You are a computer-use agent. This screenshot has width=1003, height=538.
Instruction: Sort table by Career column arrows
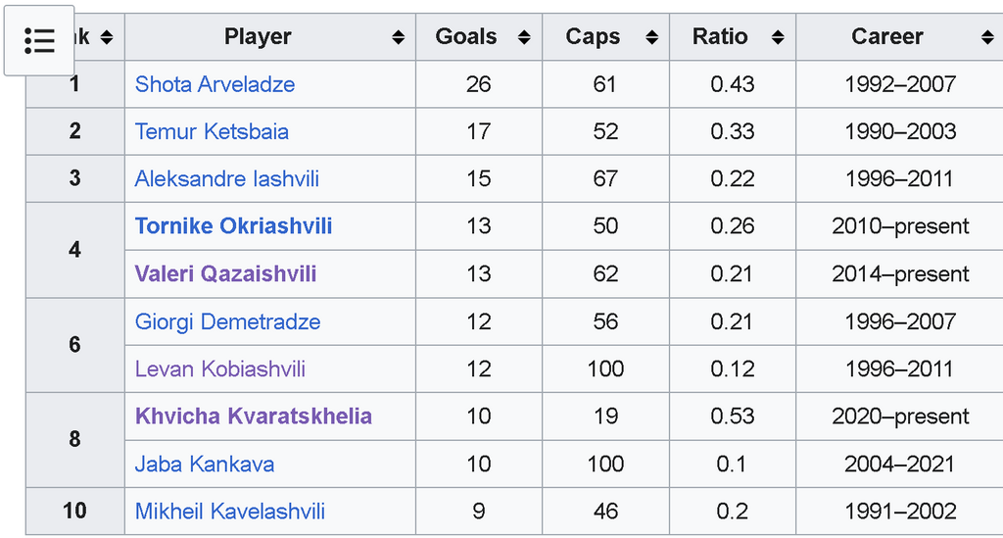tap(986, 37)
